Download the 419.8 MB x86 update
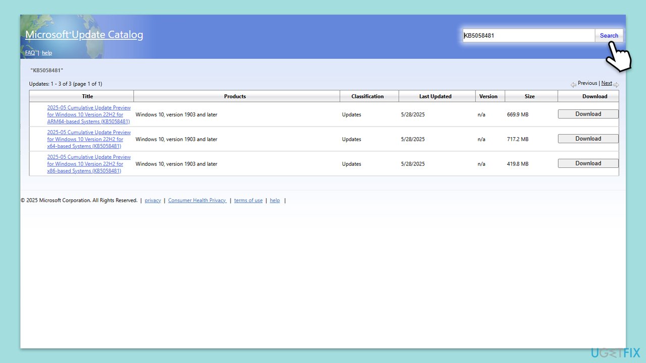Screen dimensions: 646x363 coord(588,163)
